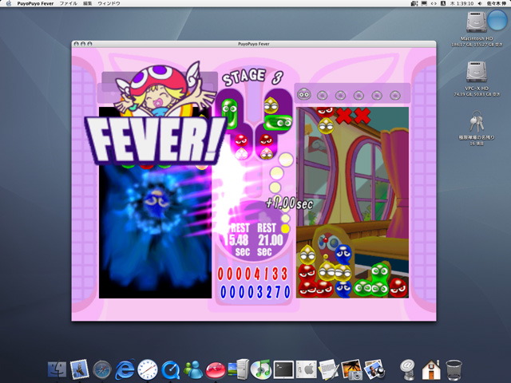Open MSN Messenger in the Dock
This screenshot has height=383, width=511.
point(193,369)
